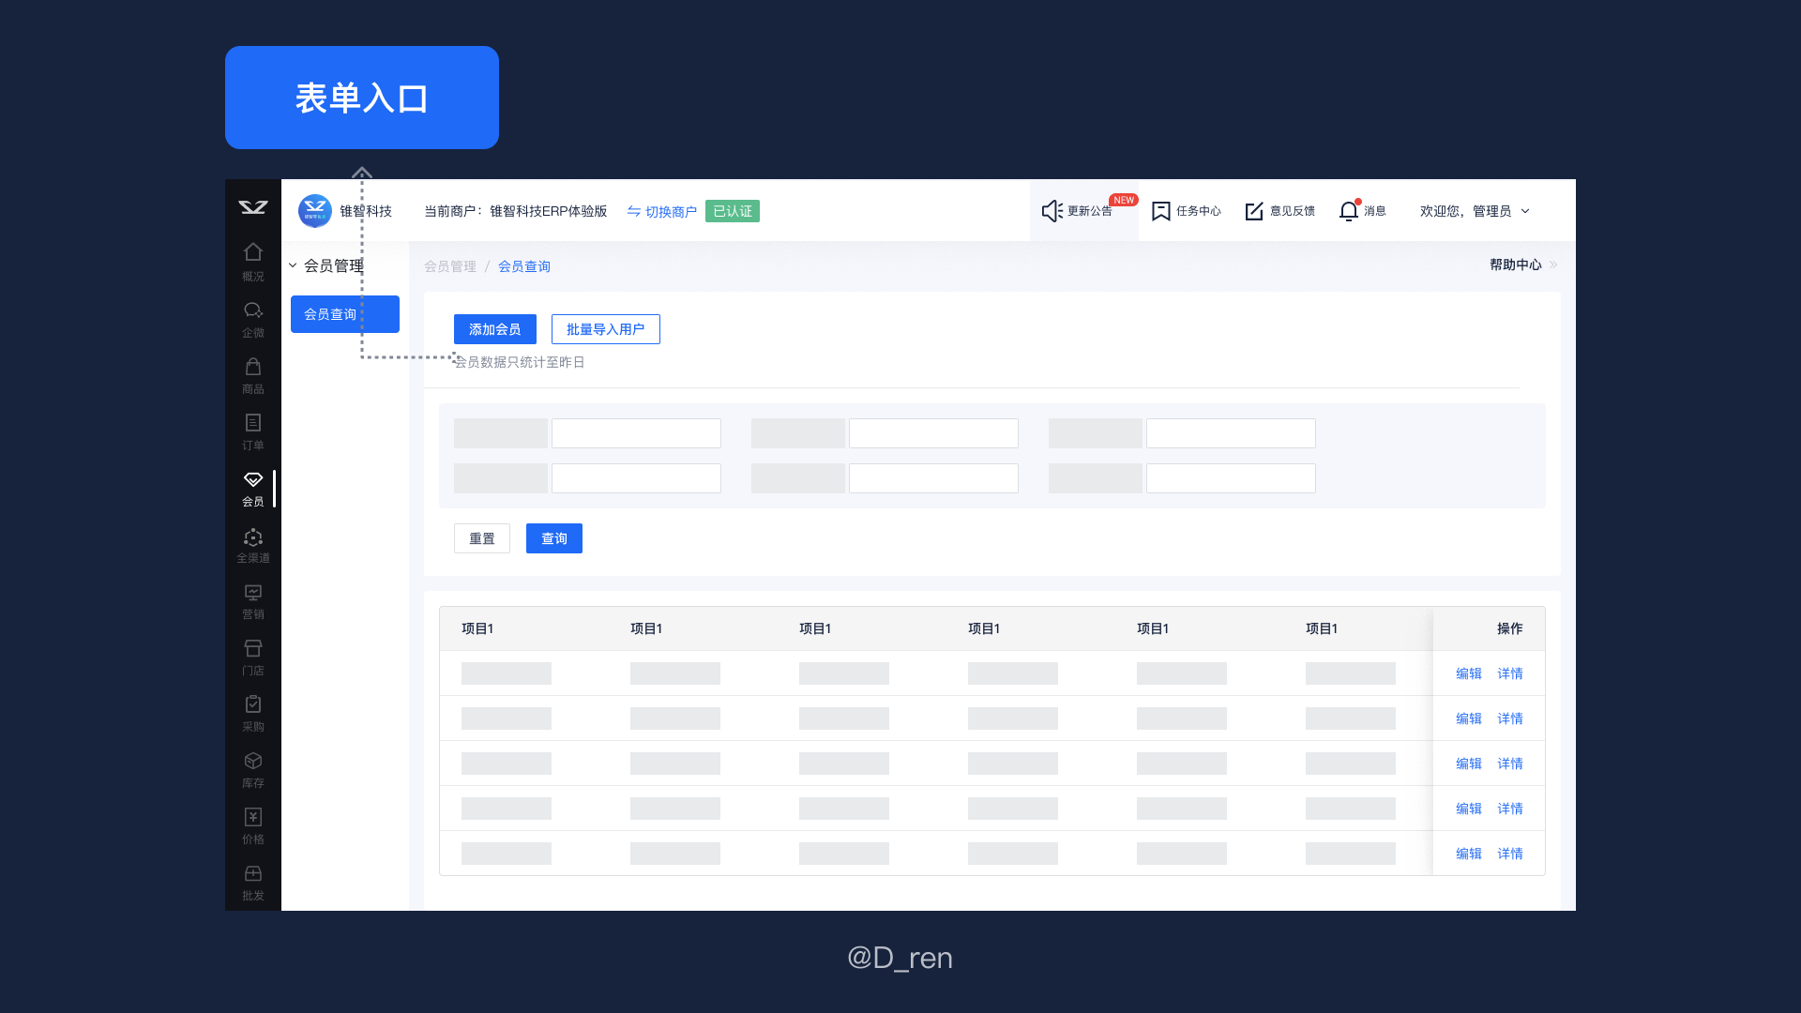Click the 批量导入用户 button

coord(606,329)
